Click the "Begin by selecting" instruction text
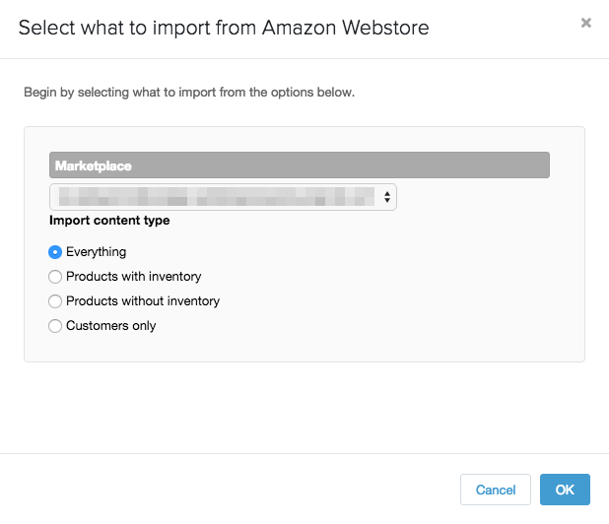609x524 pixels. point(189,93)
